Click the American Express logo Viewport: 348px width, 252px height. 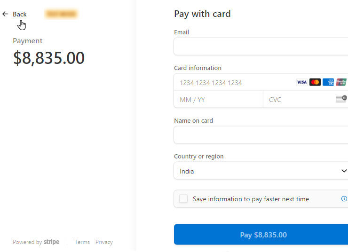328,82
